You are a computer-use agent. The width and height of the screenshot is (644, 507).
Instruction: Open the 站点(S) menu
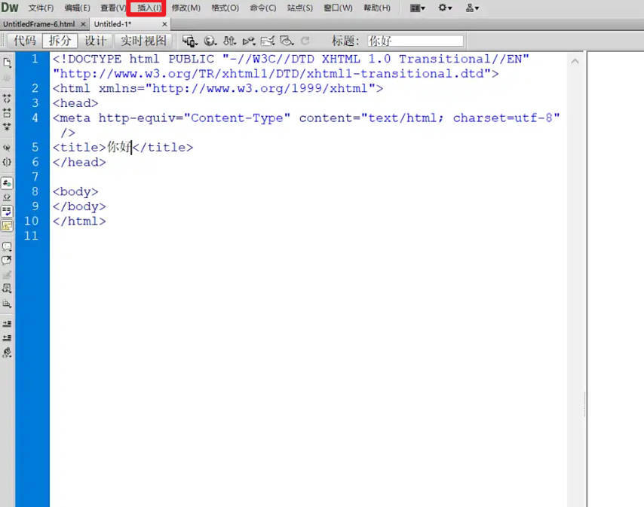pos(300,8)
